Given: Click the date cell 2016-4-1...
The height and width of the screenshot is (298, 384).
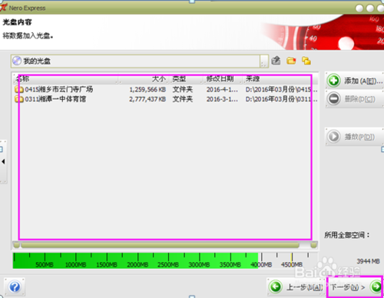Looking at the screenshot, I should pos(222,90).
